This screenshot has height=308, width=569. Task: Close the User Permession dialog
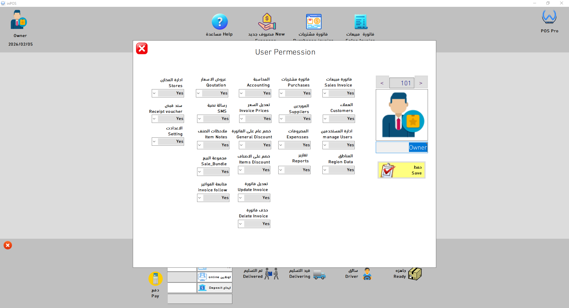142,48
